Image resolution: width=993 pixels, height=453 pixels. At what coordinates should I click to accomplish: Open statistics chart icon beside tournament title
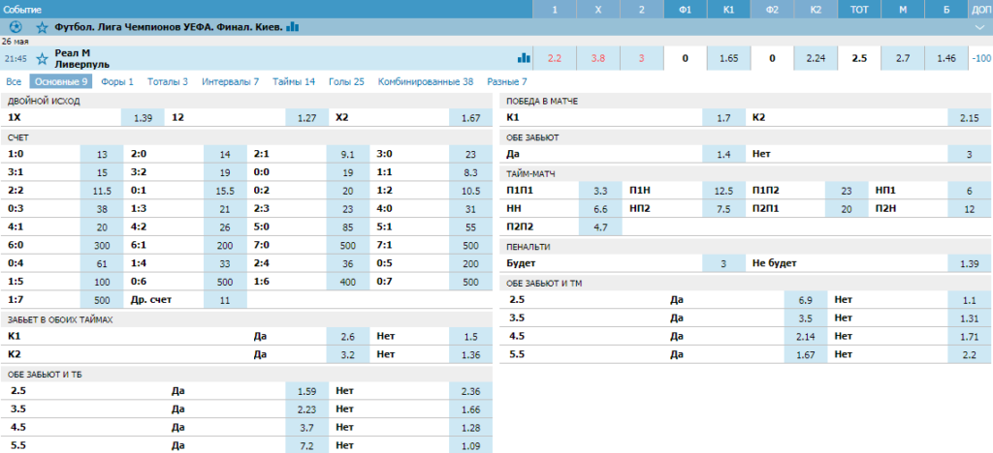point(293,27)
